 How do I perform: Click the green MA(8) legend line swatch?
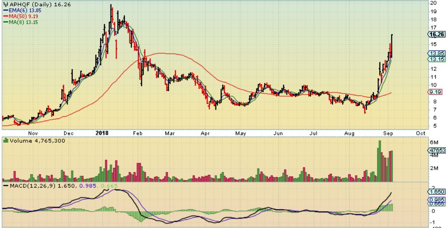click(x=6, y=22)
